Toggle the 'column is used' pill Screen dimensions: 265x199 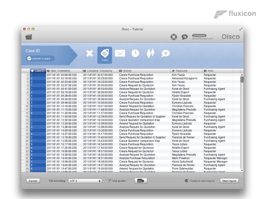40,59
